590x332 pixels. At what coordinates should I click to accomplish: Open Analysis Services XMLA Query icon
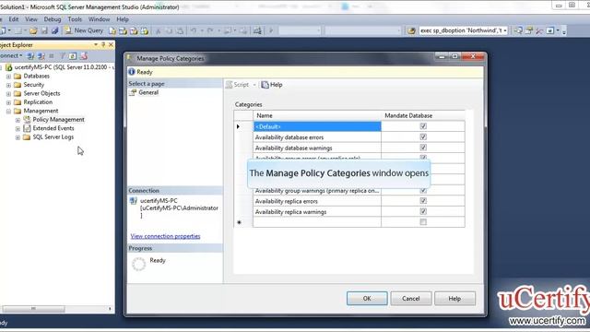(144, 30)
